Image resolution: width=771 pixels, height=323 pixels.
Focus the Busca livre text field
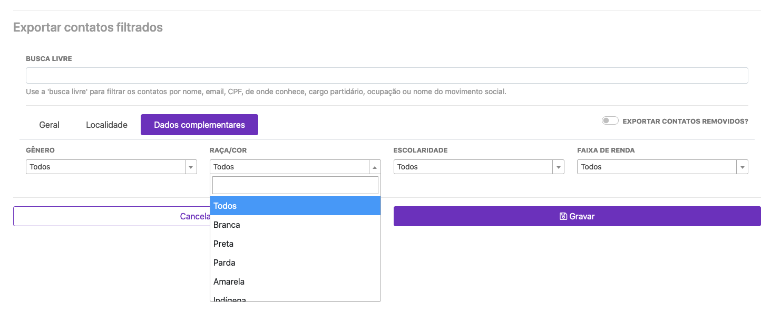click(386, 75)
